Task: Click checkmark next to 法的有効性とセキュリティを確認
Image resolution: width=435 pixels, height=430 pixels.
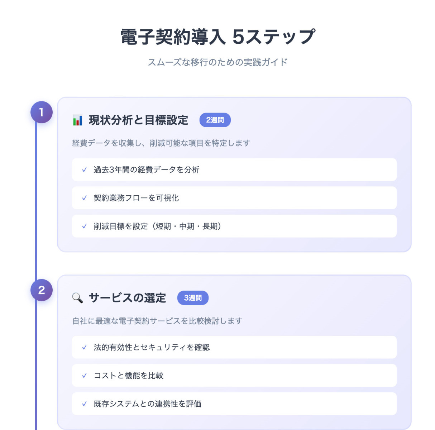Action: point(85,347)
